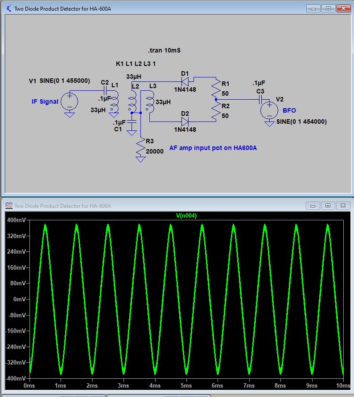Image resolution: width=354 pixels, height=397 pixels.
Task: Click the V2 BFO voltage source symbol
Action: coord(269,110)
